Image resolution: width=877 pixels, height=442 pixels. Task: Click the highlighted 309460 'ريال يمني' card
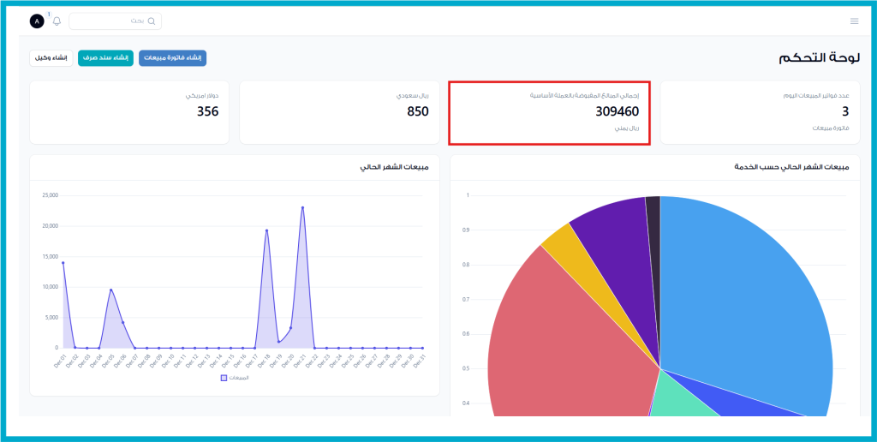coord(549,112)
